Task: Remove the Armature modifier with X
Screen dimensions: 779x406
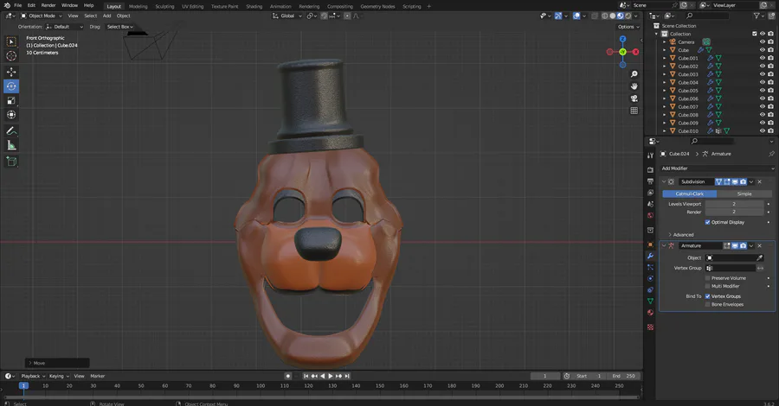Action: pos(760,246)
